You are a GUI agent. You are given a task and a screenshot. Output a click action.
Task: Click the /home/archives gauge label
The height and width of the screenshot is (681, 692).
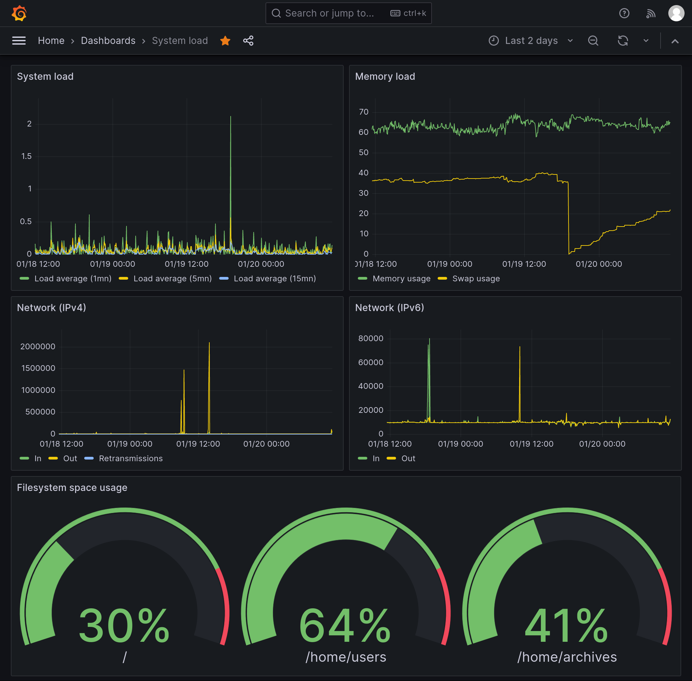[x=567, y=657]
